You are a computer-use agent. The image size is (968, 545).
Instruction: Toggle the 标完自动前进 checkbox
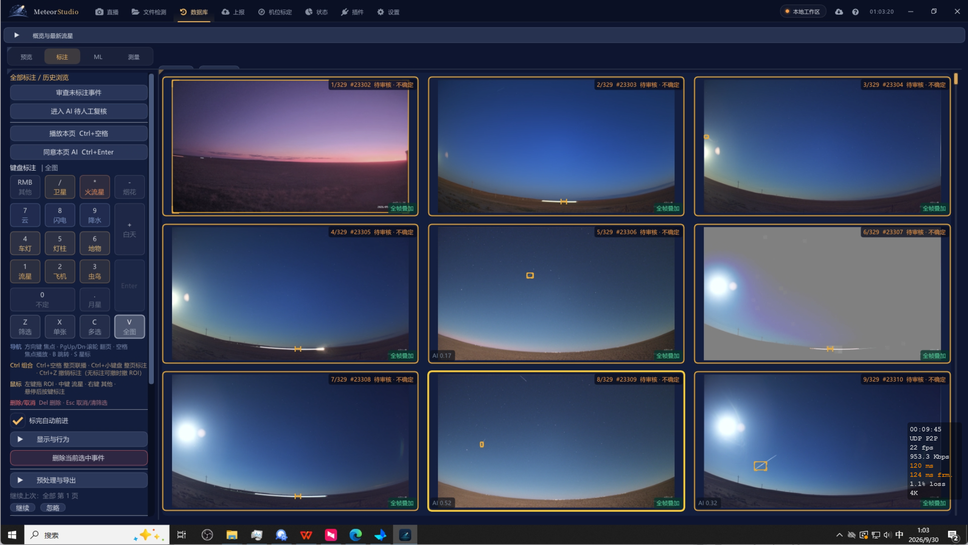tap(17, 420)
